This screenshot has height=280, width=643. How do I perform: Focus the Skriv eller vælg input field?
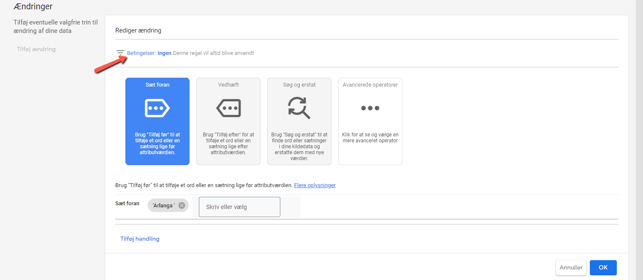pyautogui.click(x=239, y=207)
